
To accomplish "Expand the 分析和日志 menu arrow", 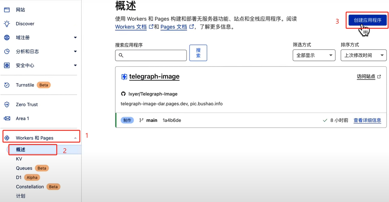I will click(75, 51).
